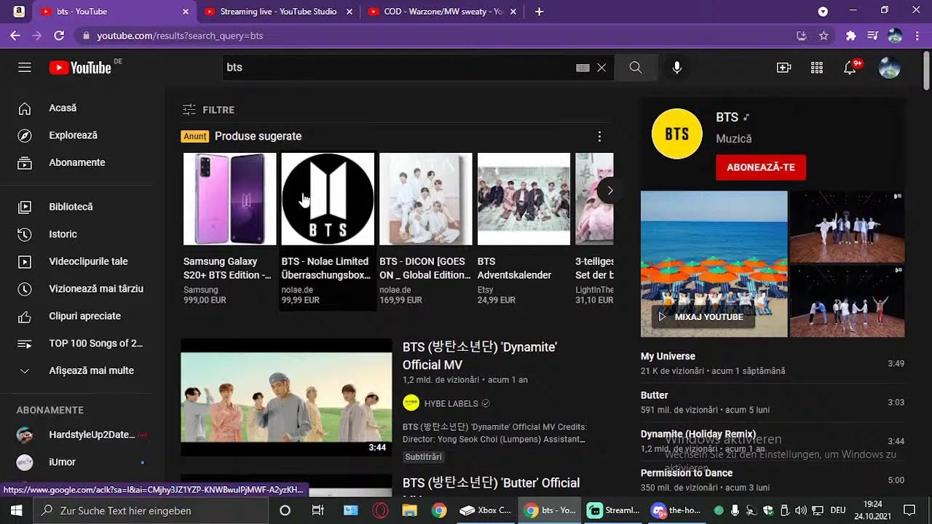Open BTS Nolae Limited Überraschungsbox product
Viewport: 932px width, 524px height.
328,229
